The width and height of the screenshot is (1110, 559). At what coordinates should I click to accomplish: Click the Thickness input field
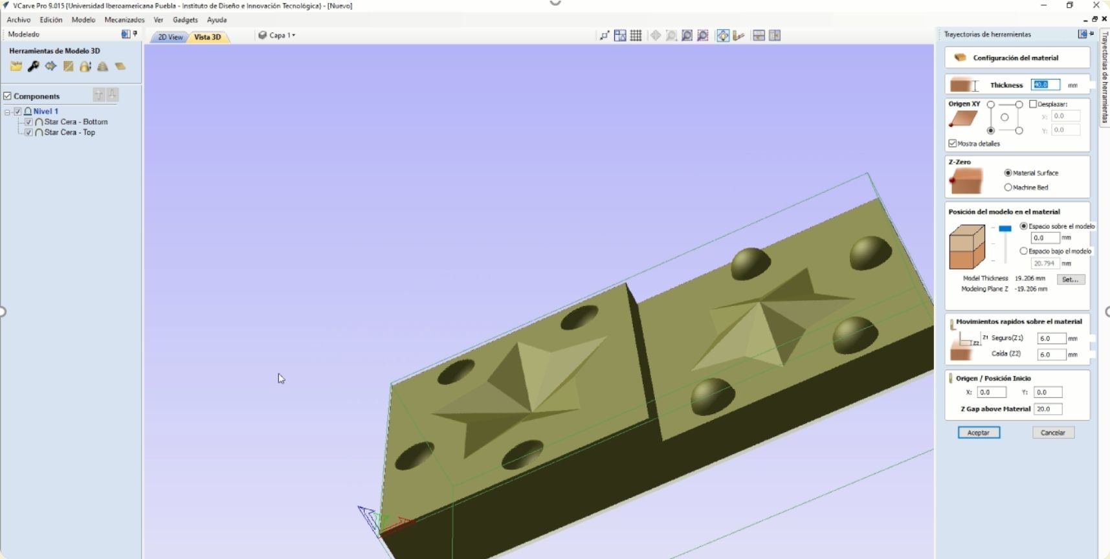tap(1046, 85)
